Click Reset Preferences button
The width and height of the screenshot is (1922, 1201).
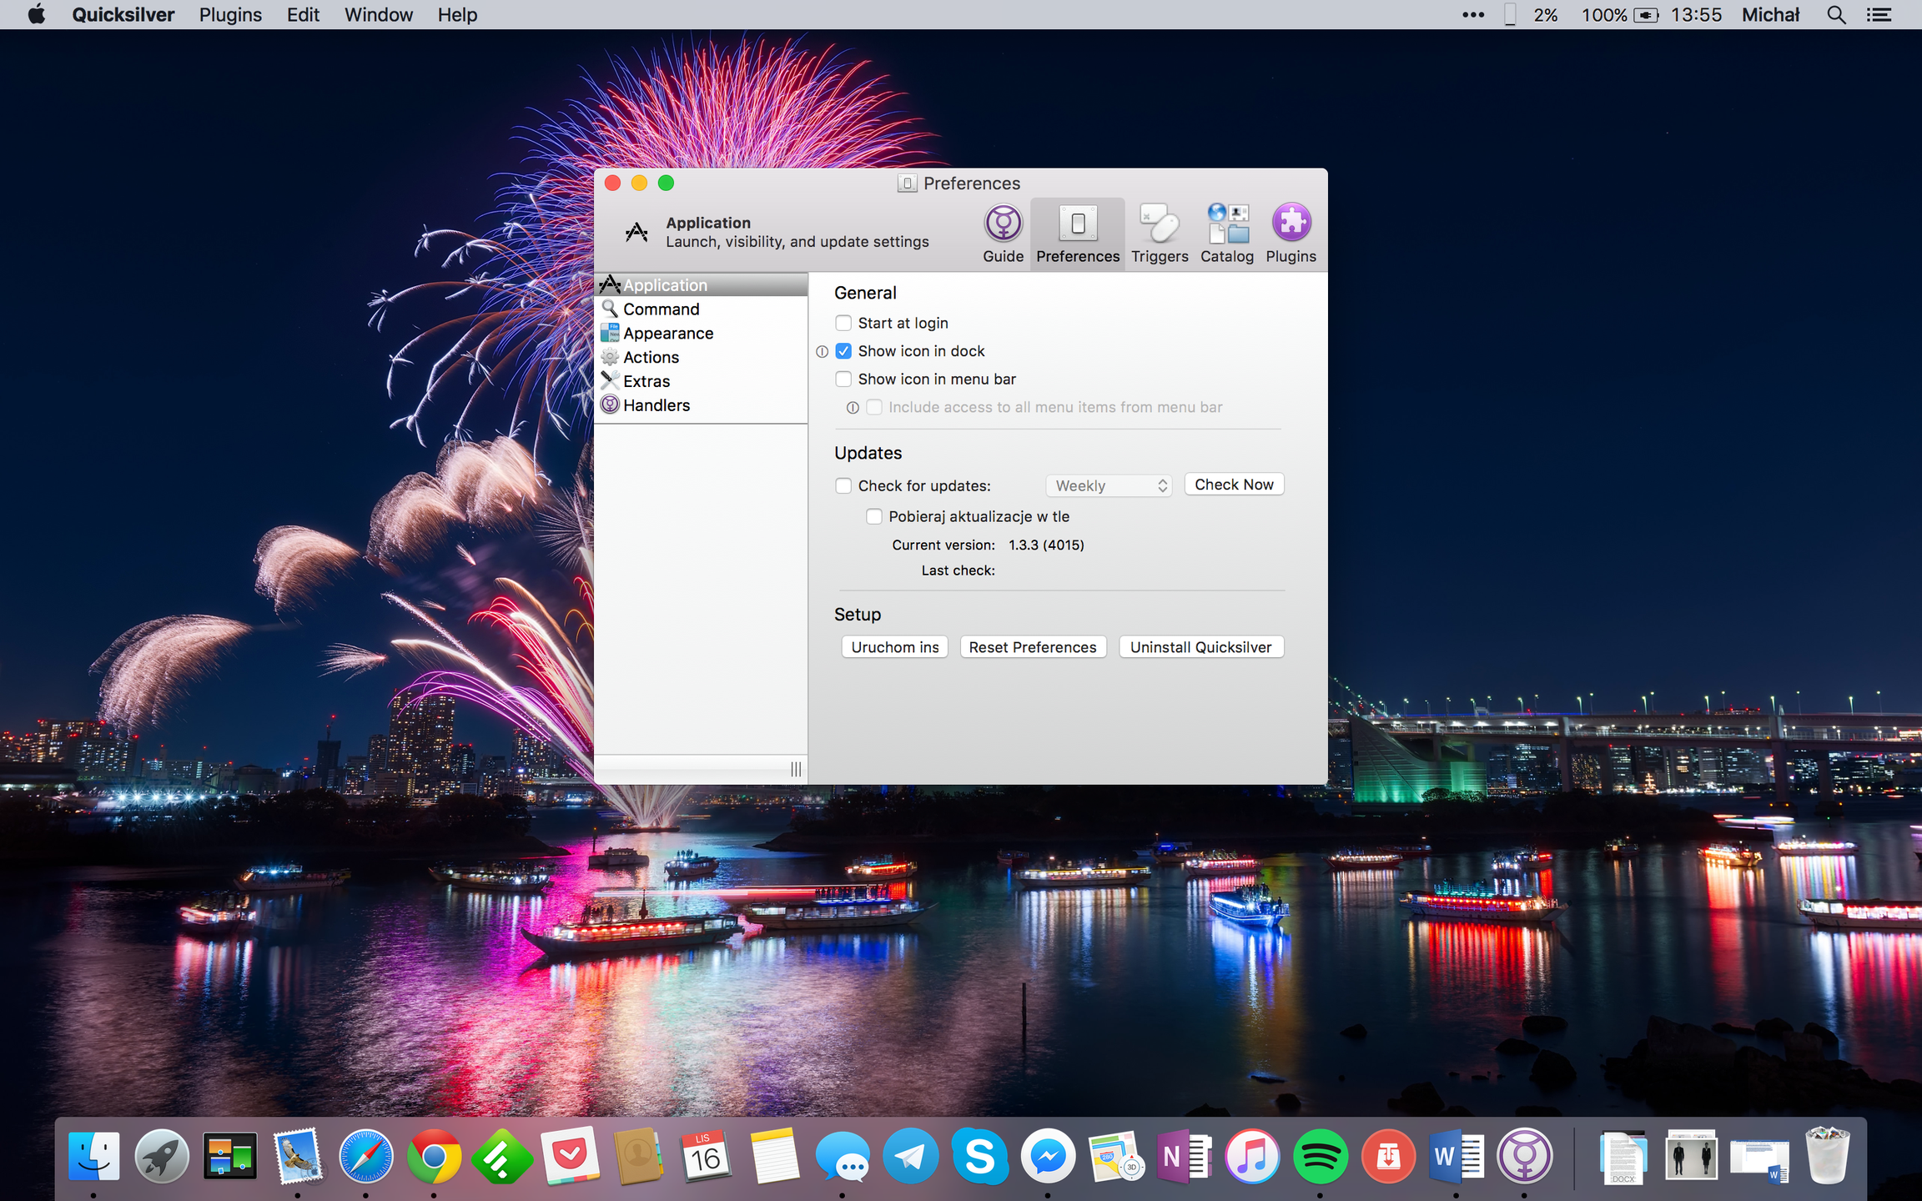1032,647
